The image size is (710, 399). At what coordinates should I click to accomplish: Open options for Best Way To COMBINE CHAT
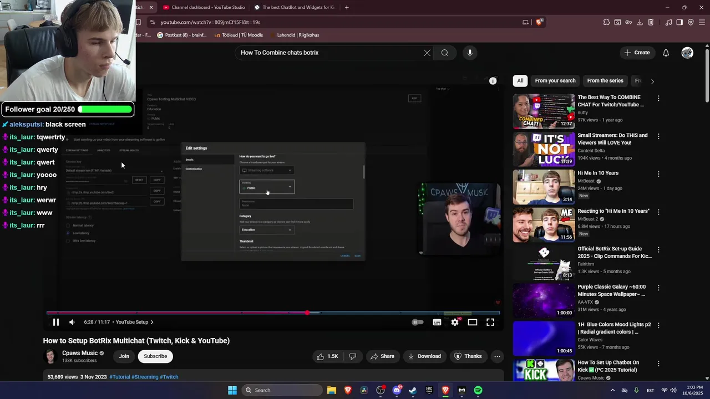point(658,98)
